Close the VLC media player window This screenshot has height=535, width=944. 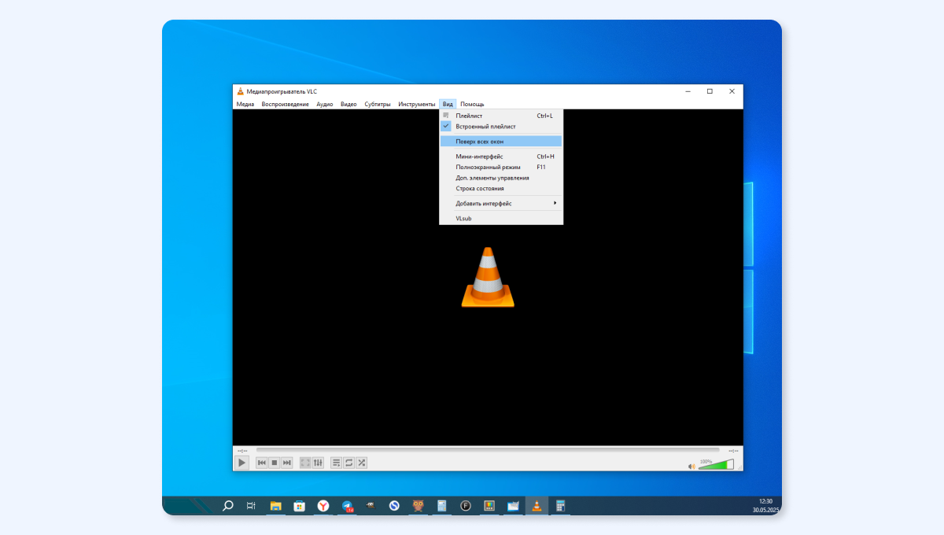732,91
